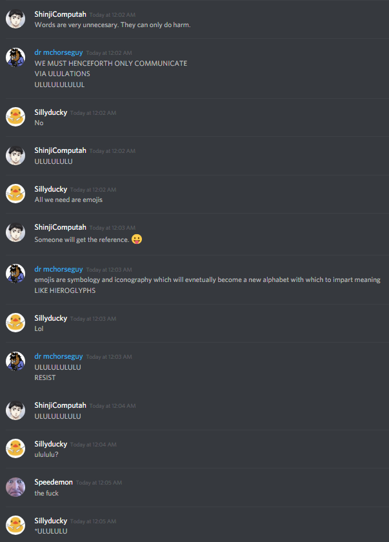Click the "the fuck" message from Speedemon

(46, 493)
